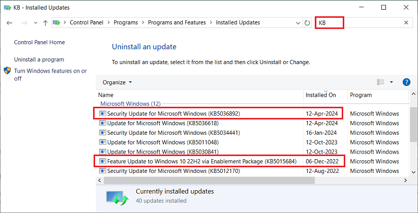Open Control Panel Home link
Screen dimensions: 418x213
pyautogui.click(x=40, y=42)
